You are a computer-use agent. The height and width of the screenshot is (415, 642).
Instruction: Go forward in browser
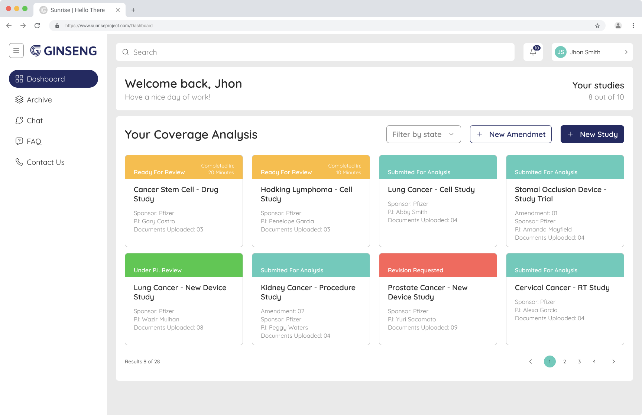click(x=23, y=26)
